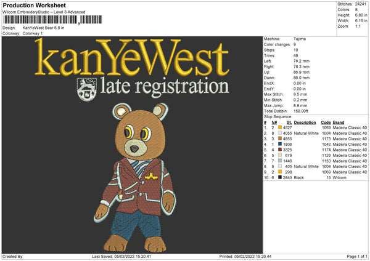
Task: Click the bear's blue pants
Action: [136, 224]
